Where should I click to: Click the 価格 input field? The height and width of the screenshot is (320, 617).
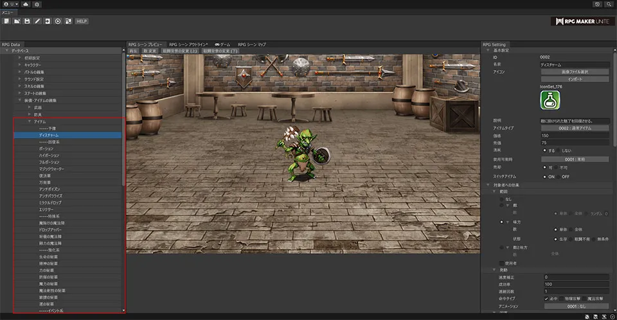(x=574, y=136)
